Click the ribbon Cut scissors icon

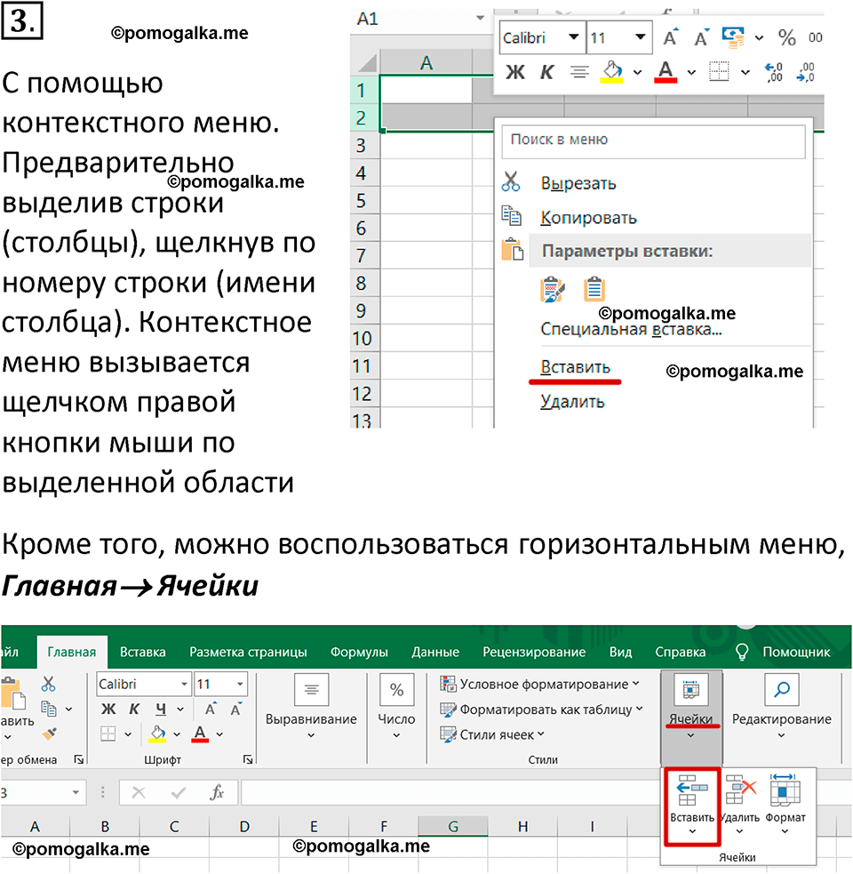[49, 684]
